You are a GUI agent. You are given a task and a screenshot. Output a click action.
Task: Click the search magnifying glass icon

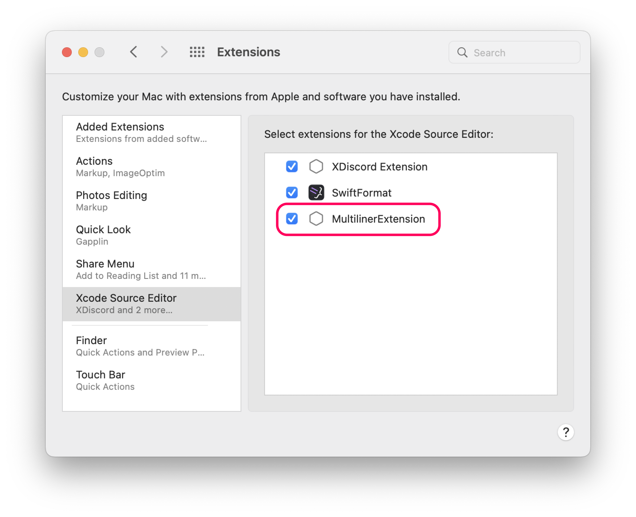pos(462,52)
